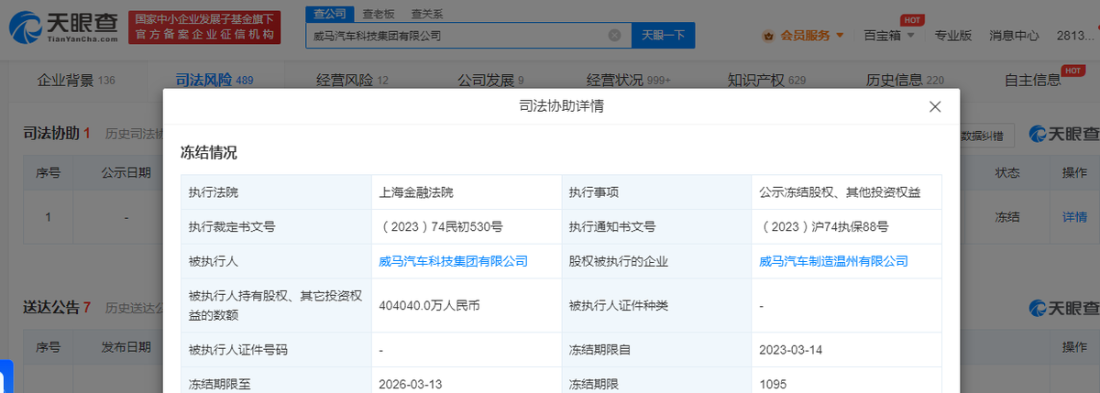Screen dimensions: 1100x393
Task: Click the 天眼查 watermark logo in 送达公告 row
Action: click(x=1064, y=307)
